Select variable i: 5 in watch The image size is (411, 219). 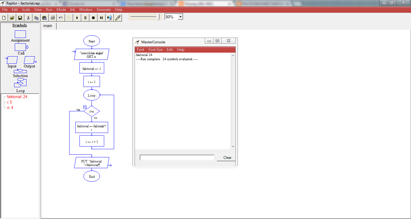click(10, 102)
